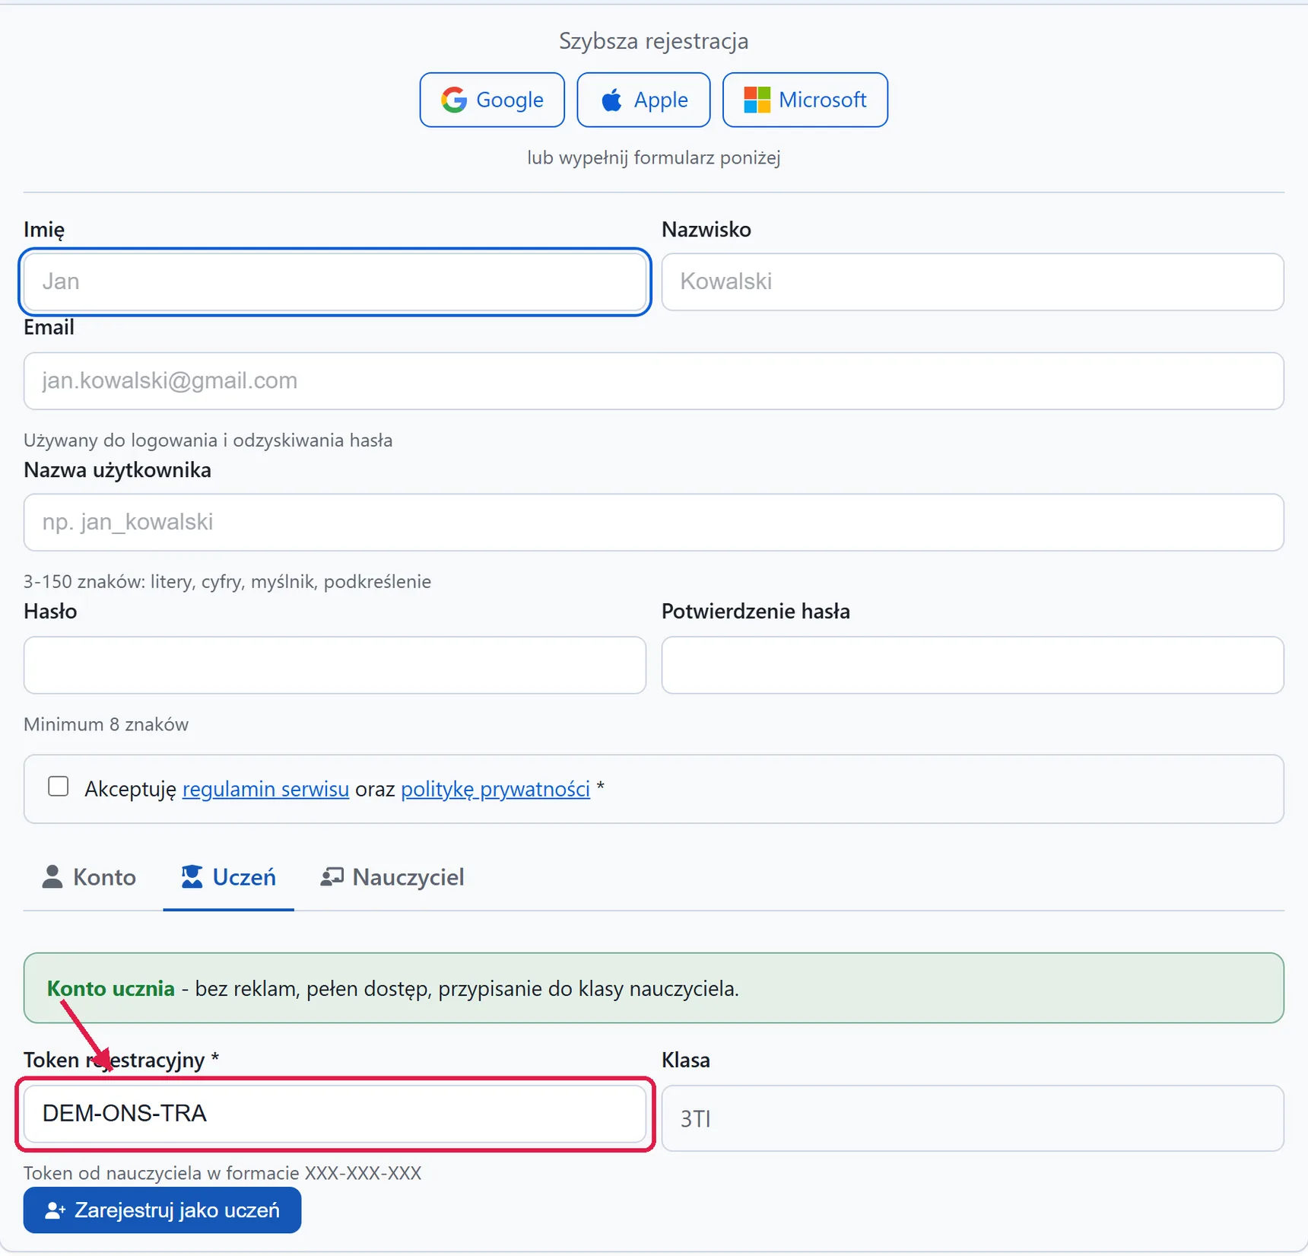The height and width of the screenshot is (1256, 1308).
Task: Click the '3-150 znaków' hint text
Action: pos(227,582)
